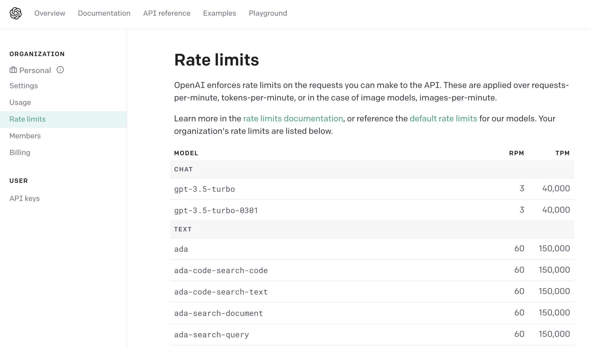The width and height of the screenshot is (590, 348).
Task: Open the Playground
Action: pos(268,13)
